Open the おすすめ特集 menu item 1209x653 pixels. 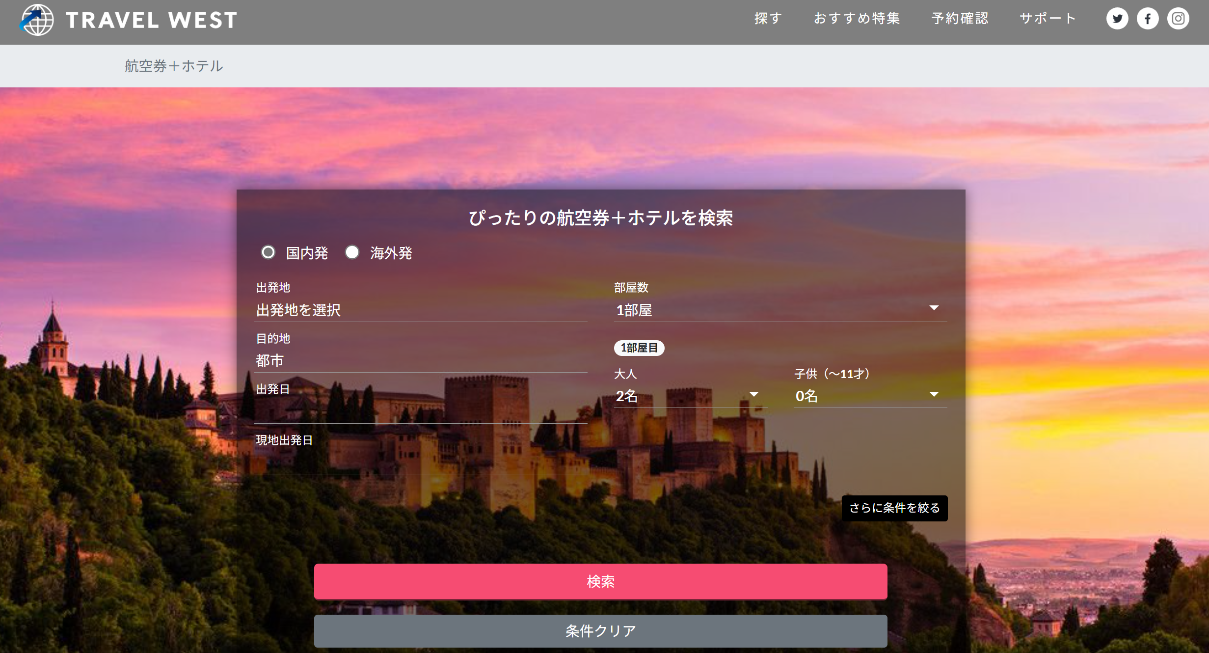point(857,19)
